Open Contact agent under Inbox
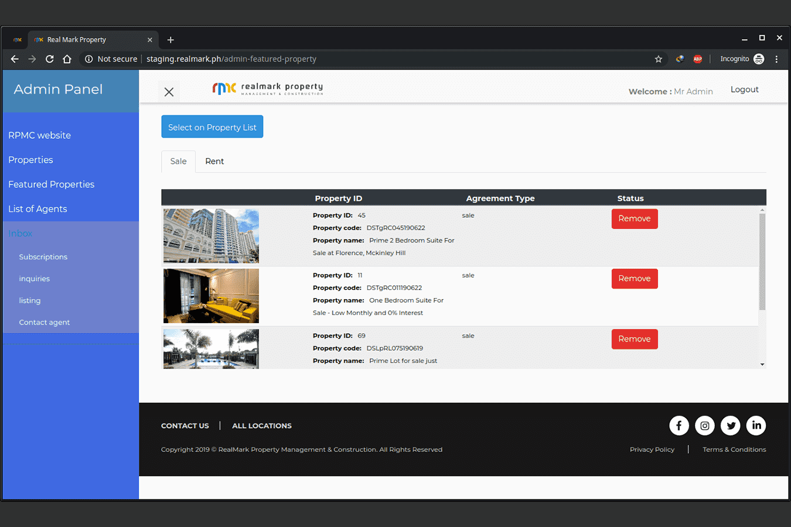 45,322
